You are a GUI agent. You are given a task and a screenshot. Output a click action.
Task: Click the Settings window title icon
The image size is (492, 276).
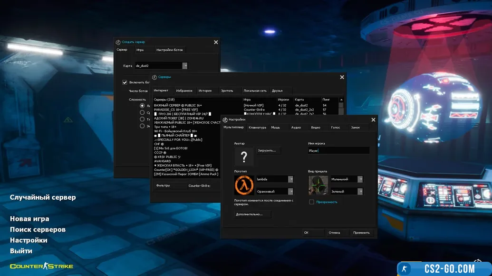coord(225,120)
